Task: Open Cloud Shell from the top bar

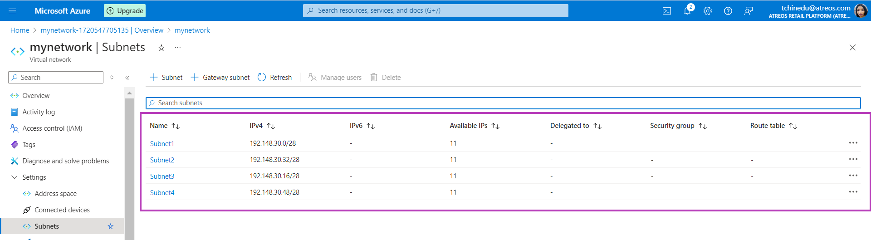Action: tap(666, 11)
